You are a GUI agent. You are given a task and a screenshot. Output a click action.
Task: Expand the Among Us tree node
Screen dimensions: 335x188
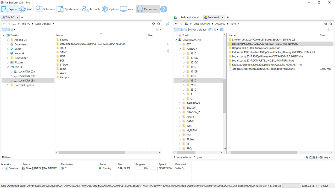click(x=8, y=40)
